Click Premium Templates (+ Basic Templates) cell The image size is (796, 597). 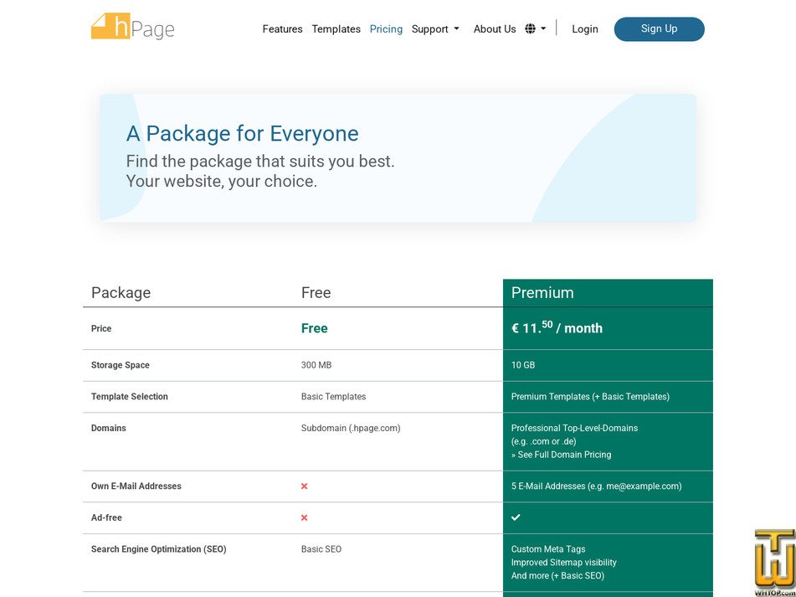click(590, 397)
